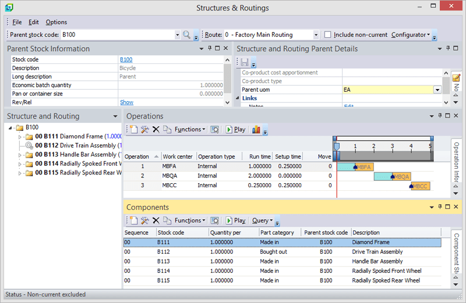Click the Copy icon in Components toolbar
Screen dimensions: 466x303
(x=167, y=220)
